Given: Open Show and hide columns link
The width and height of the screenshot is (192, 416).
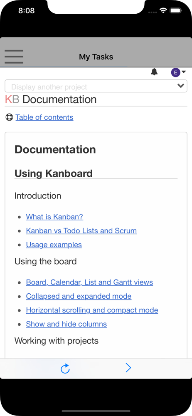Looking at the screenshot, I should (66, 324).
